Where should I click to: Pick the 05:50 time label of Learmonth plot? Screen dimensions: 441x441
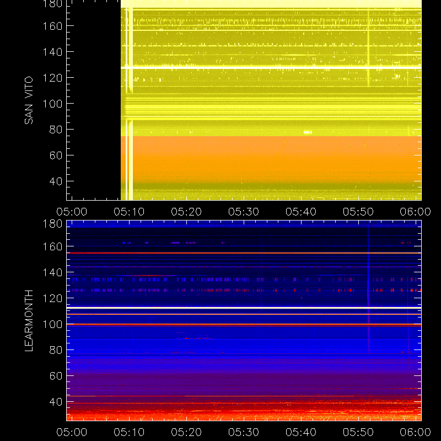tap(358, 432)
